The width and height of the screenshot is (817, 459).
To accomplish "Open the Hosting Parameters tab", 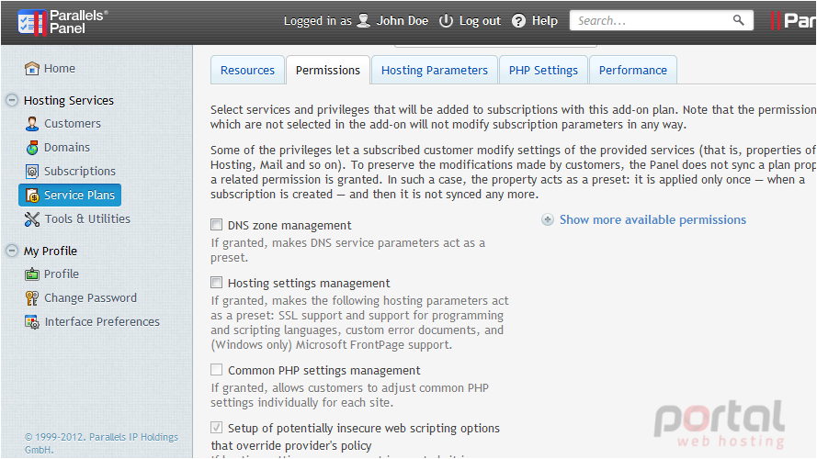I will coord(435,71).
